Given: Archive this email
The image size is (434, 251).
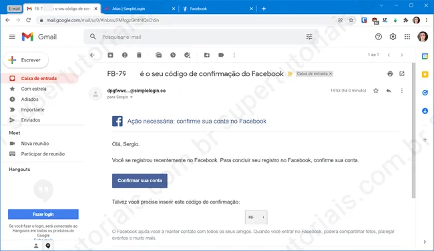Looking at the screenshot, I should click(x=110, y=55).
